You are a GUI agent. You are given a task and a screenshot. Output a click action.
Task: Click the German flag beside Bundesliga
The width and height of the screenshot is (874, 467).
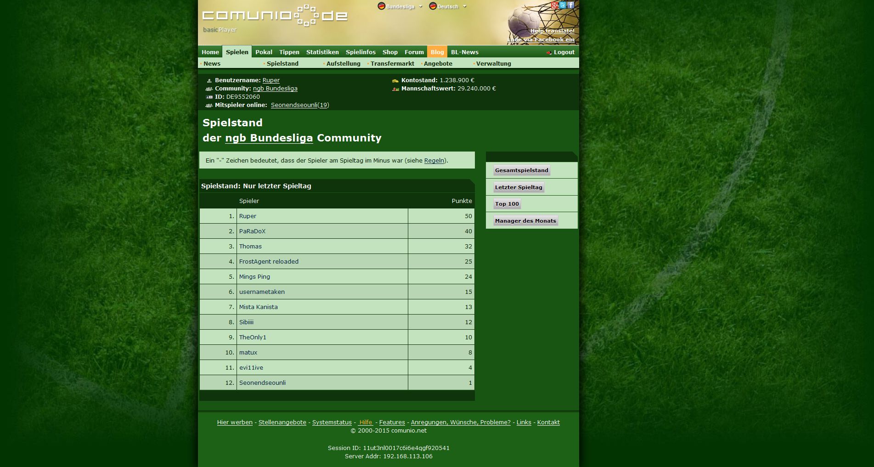click(381, 6)
